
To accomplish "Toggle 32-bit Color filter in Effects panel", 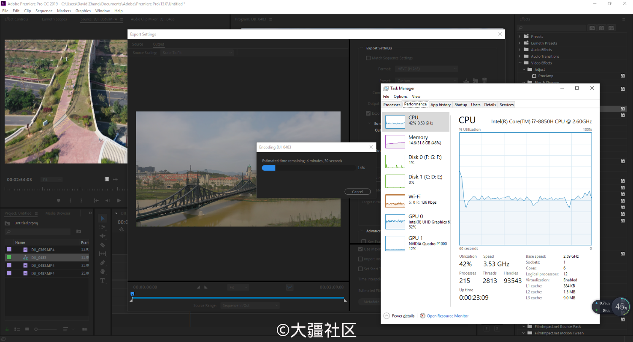I will tap(602, 28).
